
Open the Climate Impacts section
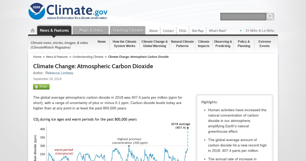[203, 44]
